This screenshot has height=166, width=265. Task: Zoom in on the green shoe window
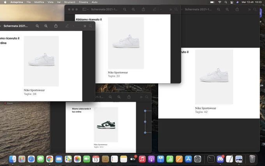(119, 97)
